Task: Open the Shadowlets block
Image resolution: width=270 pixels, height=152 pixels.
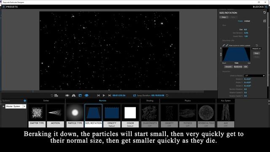Action: (150, 116)
